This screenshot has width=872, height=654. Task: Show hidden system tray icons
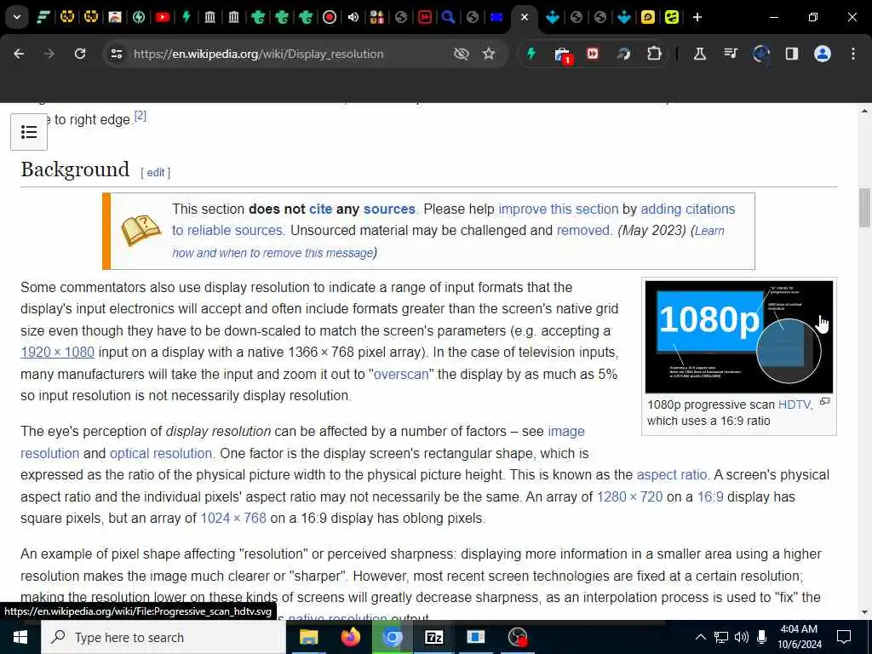click(x=701, y=637)
